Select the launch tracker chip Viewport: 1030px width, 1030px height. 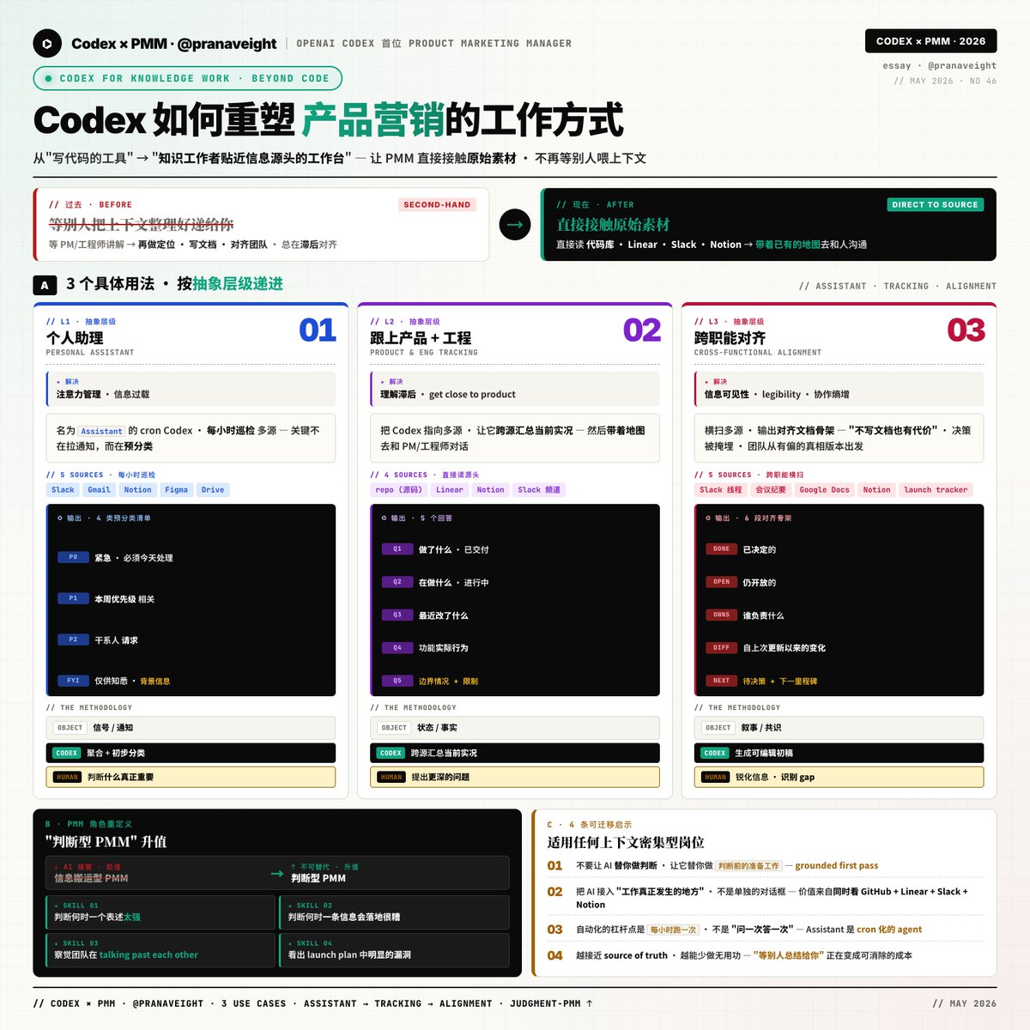(x=936, y=490)
